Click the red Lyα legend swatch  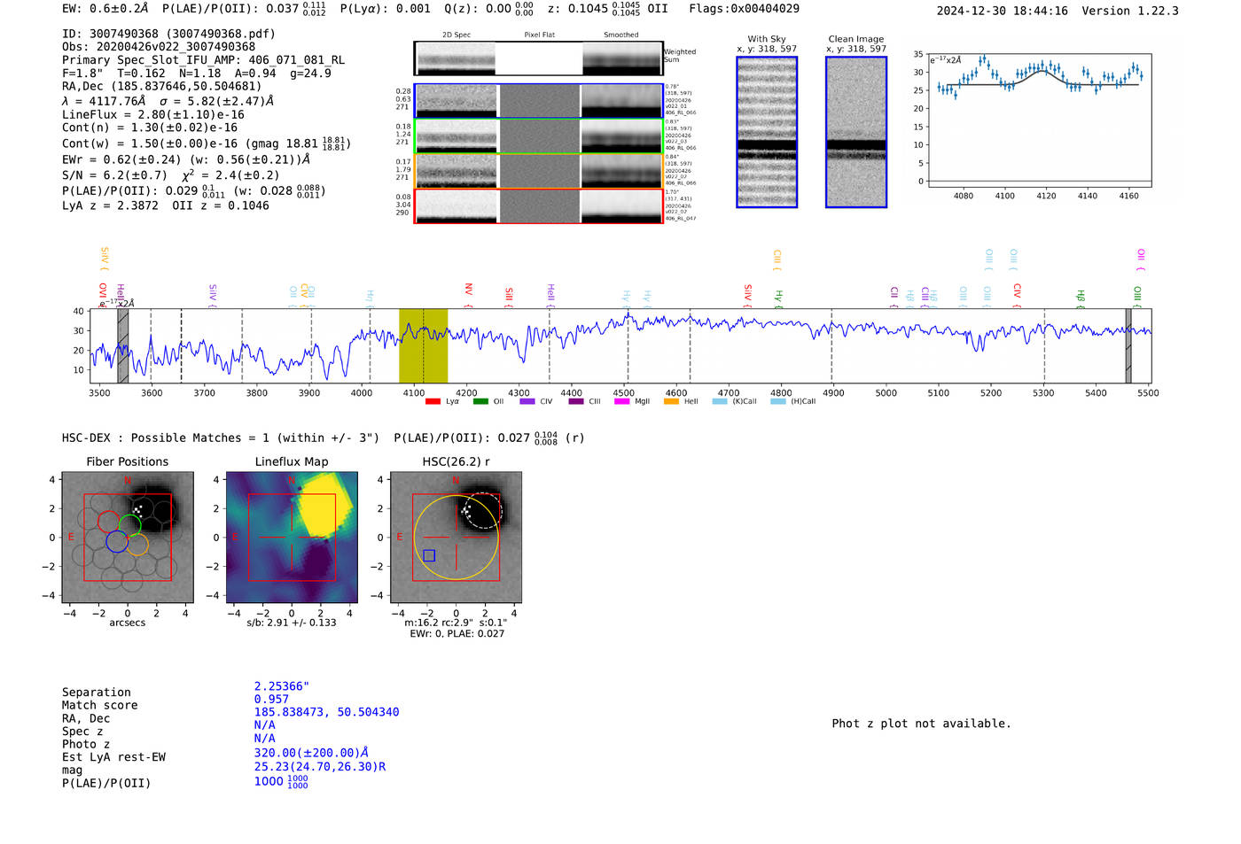(433, 402)
